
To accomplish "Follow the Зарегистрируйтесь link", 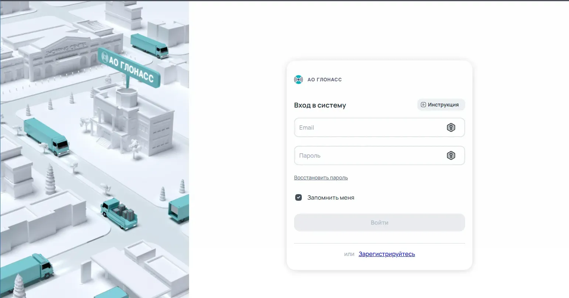I will coord(387,254).
